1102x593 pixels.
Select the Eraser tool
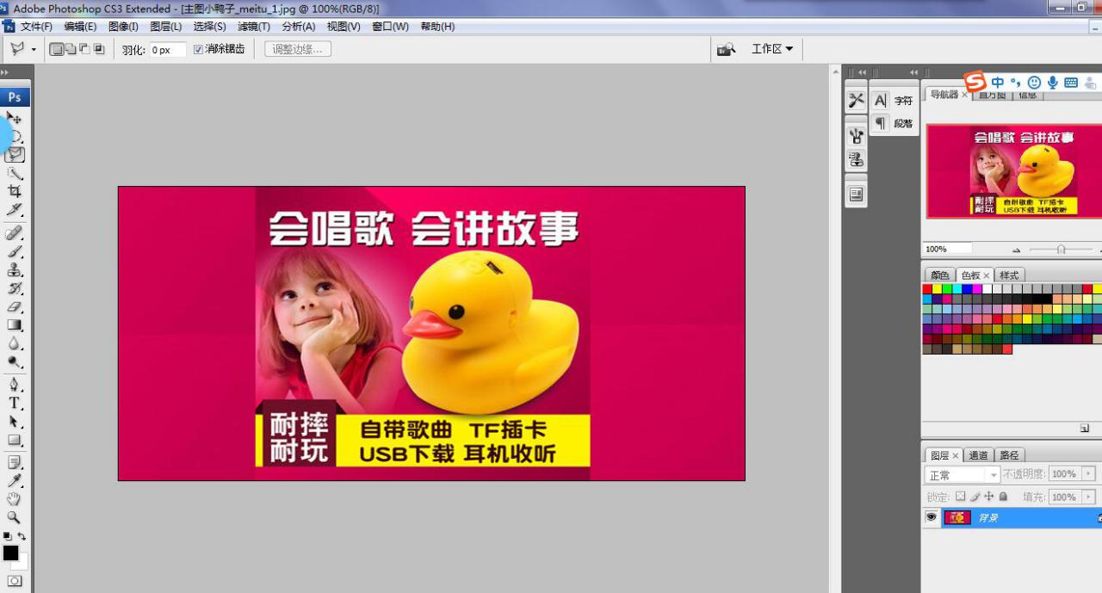click(15, 306)
